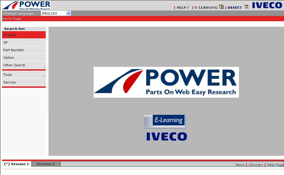Click the small POWER logo top-left

[26, 6]
